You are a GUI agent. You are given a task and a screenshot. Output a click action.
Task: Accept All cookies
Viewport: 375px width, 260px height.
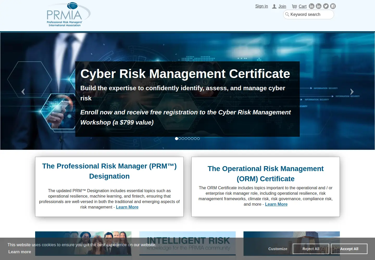point(349,249)
